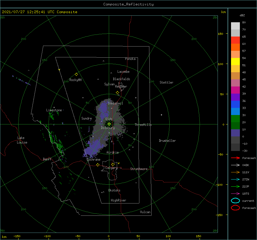Click the red forecast ellipse legend icon

tap(235, 208)
